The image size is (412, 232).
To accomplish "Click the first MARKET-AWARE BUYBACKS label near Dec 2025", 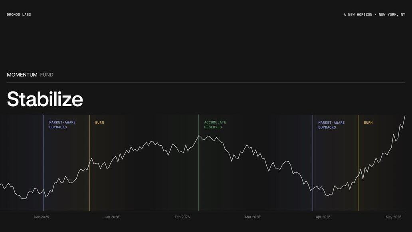I will click(x=62, y=125).
